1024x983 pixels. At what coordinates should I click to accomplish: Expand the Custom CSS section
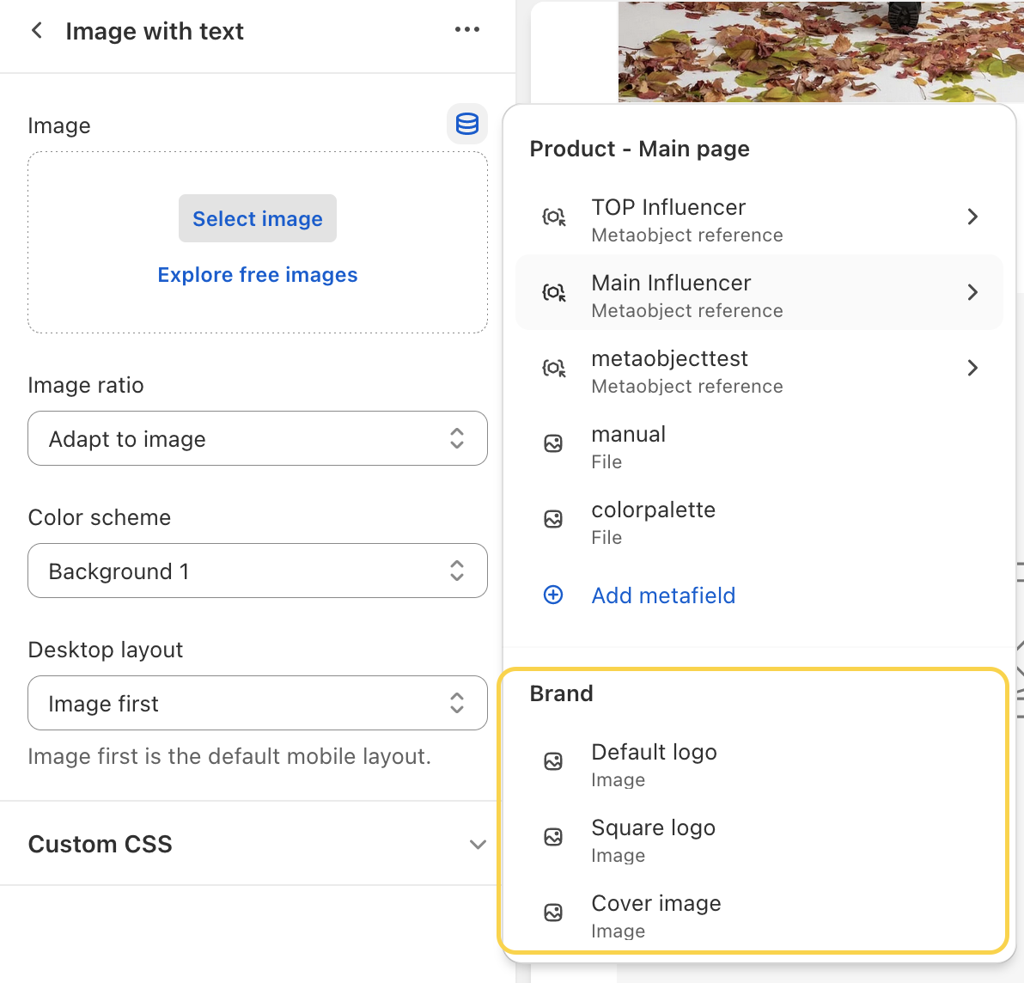coord(478,845)
